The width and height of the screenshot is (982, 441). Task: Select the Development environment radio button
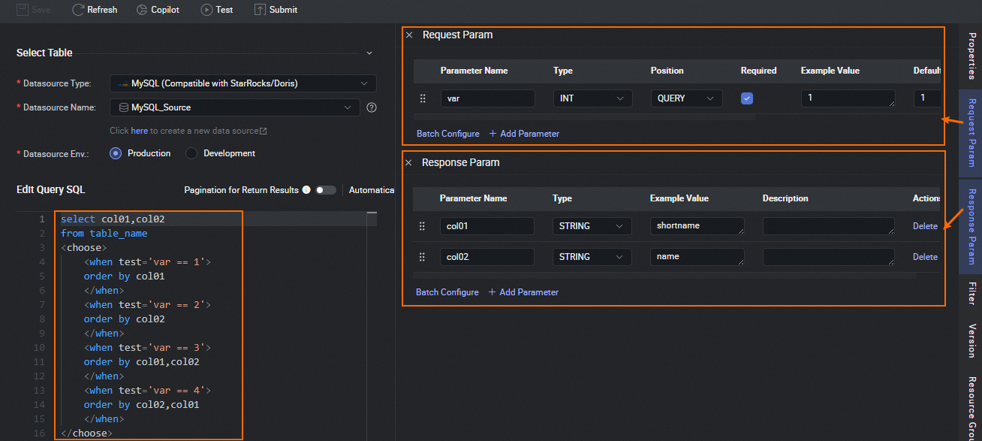191,153
